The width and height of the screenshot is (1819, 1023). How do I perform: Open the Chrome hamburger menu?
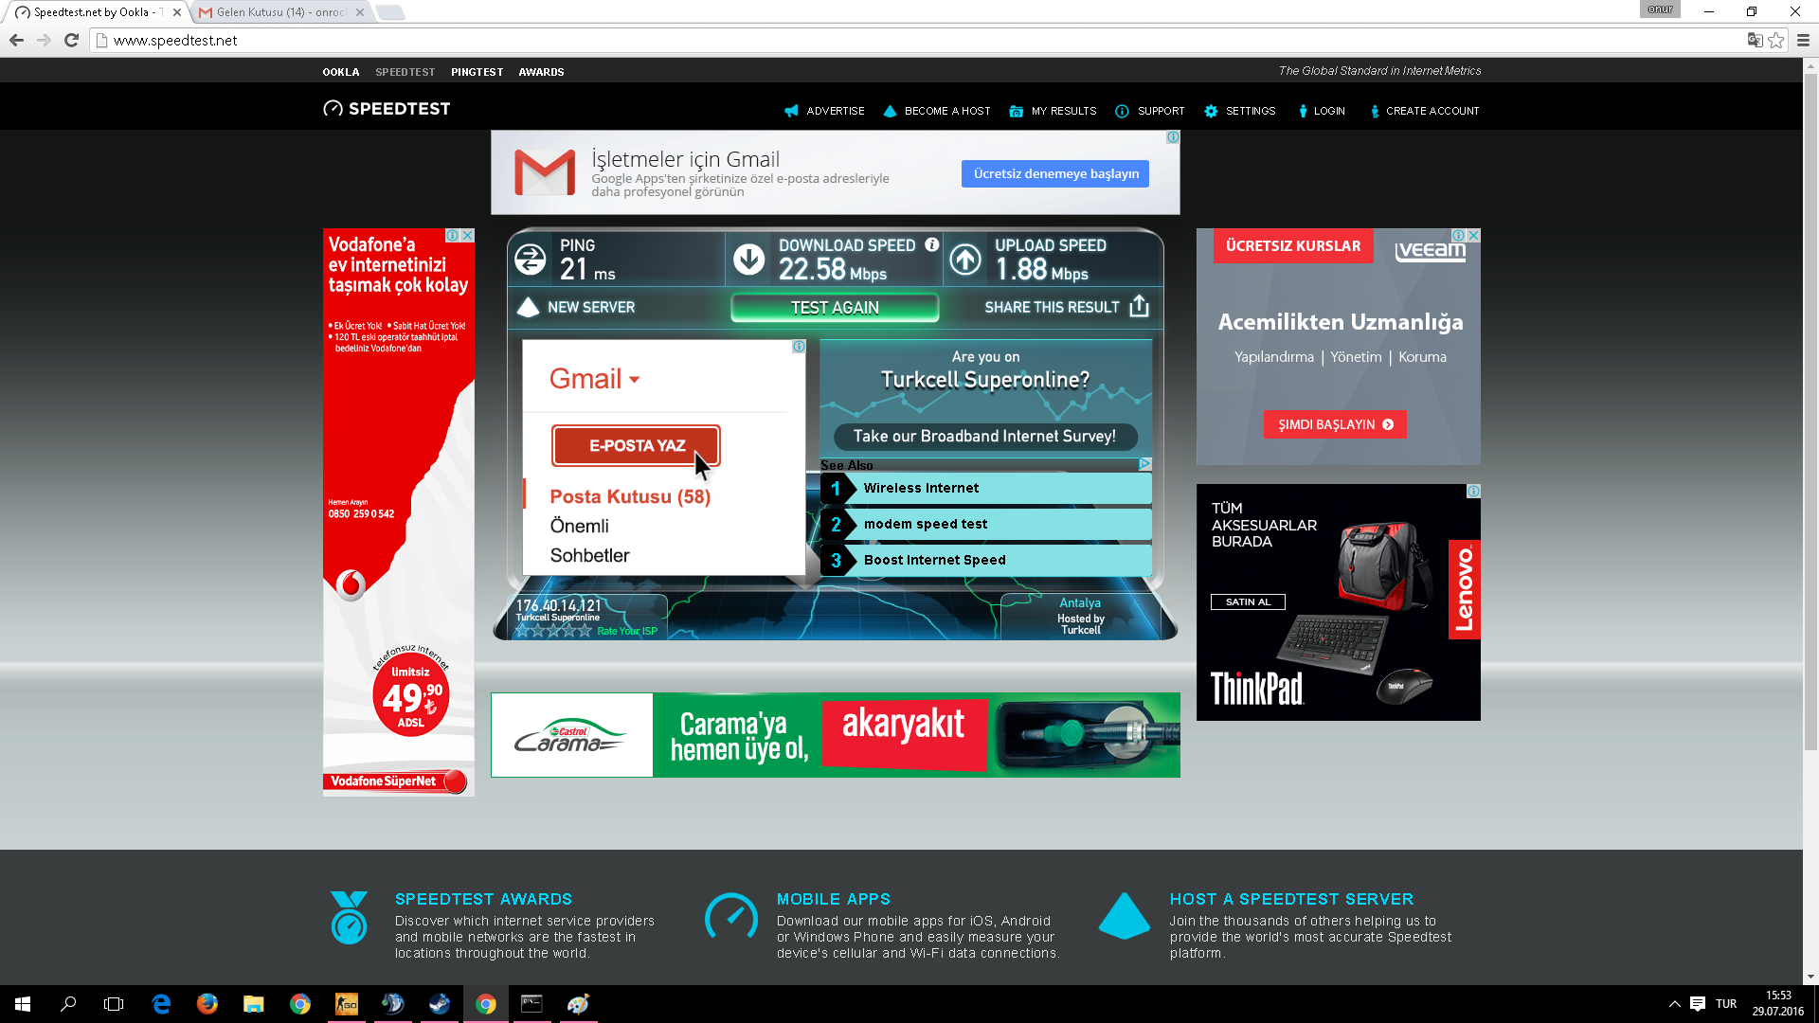coord(1803,40)
